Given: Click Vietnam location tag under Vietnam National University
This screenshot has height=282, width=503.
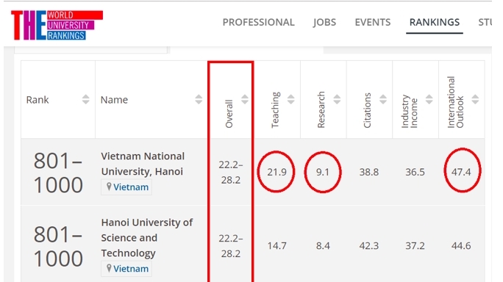Looking at the screenshot, I should (126, 187).
